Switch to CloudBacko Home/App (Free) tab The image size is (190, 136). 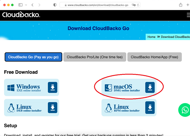click(x=154, y=57)
